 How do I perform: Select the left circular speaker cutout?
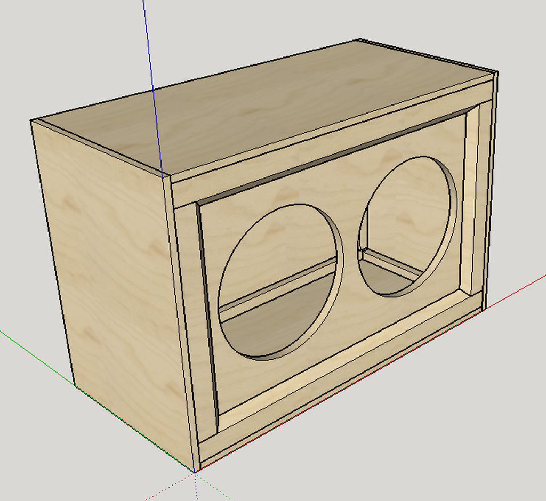[280, 282]
